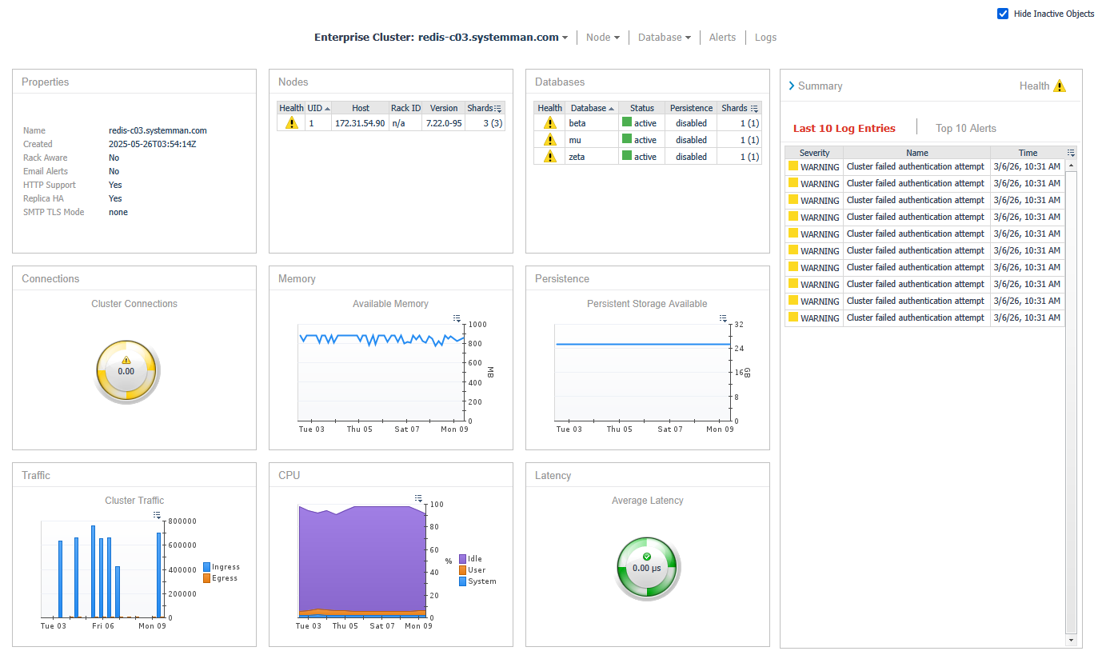Viewport: 1098px width, 655px height.
Task: Click the Average Latency gauge
Action: coord(646,567)
